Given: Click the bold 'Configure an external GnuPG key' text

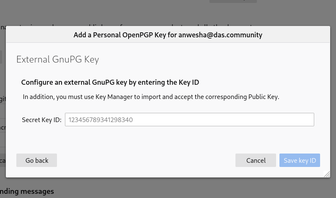Looking at the screenshot, I should point(110,82).
